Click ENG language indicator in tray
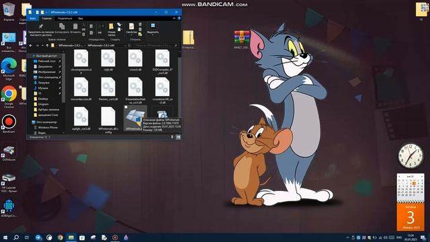This screenshot has width=430, height=242. click(399, 237)
